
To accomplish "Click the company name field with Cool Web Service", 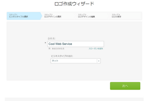I will click(x=75, y=44).
